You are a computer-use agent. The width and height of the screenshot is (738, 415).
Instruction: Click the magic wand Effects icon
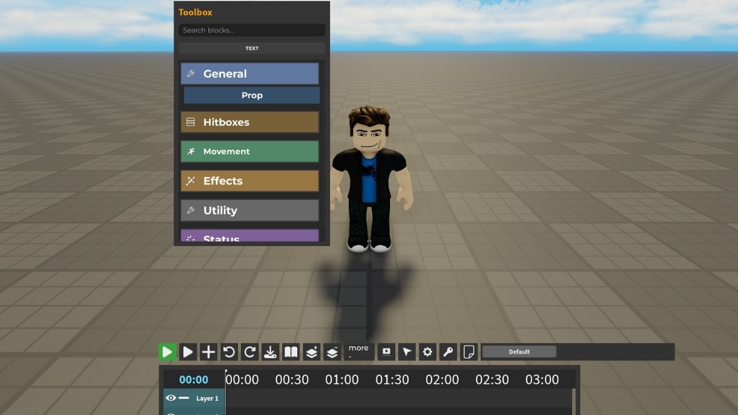(191, 181)
